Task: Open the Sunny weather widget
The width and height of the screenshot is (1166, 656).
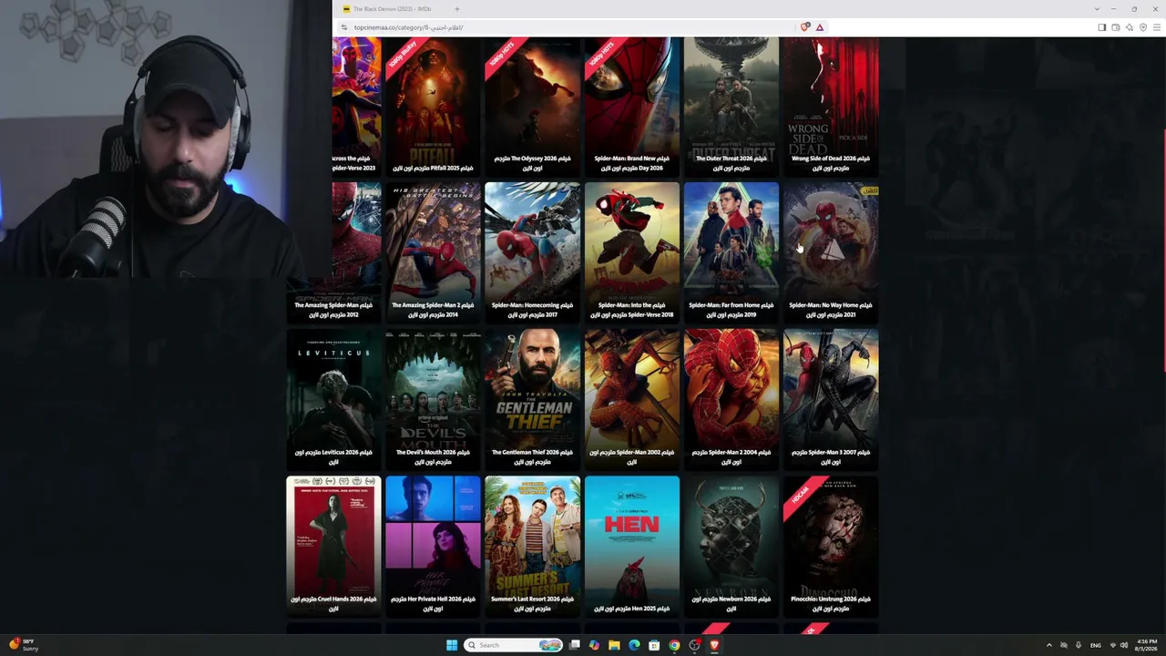Action: [x=24, y=645]
